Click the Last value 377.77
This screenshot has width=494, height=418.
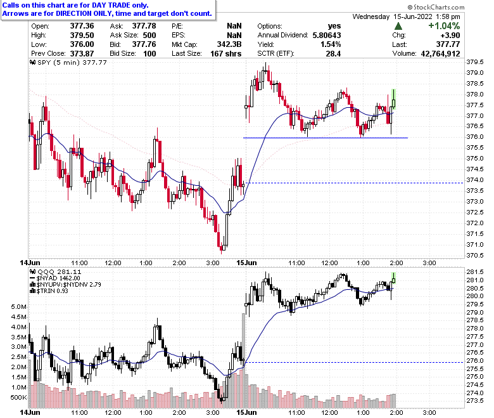(x=448, y=44)
